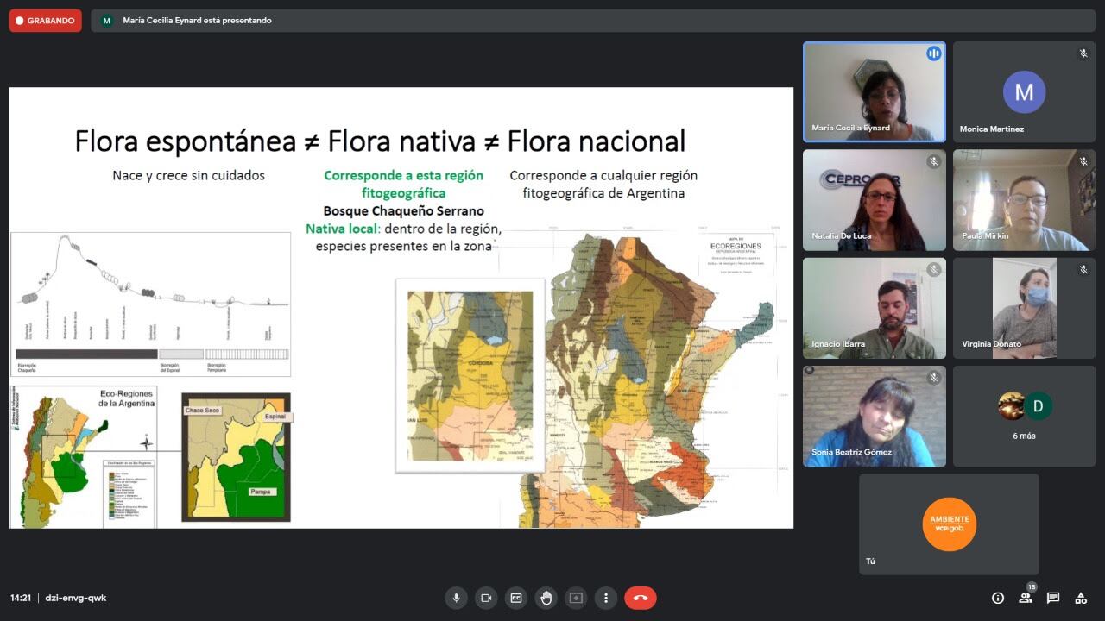Click the presentation banner for María Cecilia Eynard
The width and height of the screenshot is (1105, 621).
click(x=197, y=21)
